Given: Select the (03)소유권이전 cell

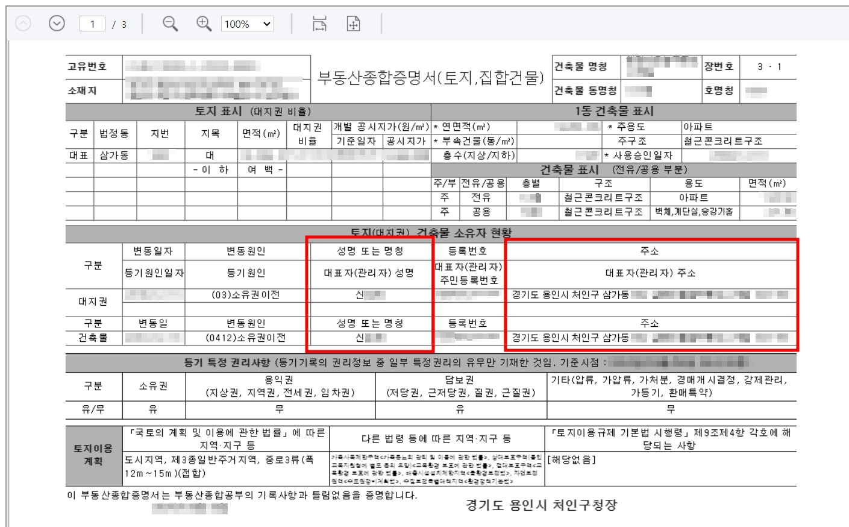Looking at the screenshot, I should click(x=246, y=295).
